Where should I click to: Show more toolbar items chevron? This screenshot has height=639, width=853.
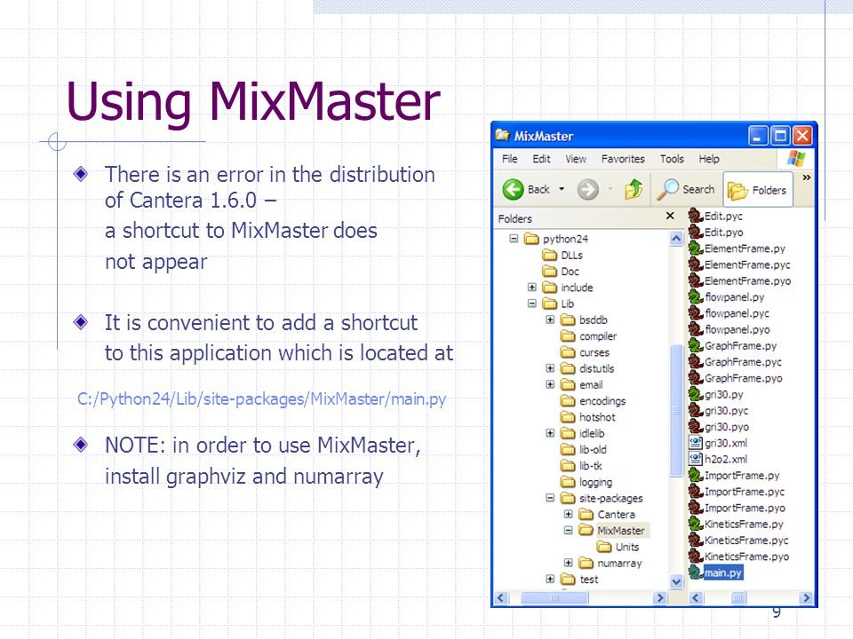[x=806, y=177]
